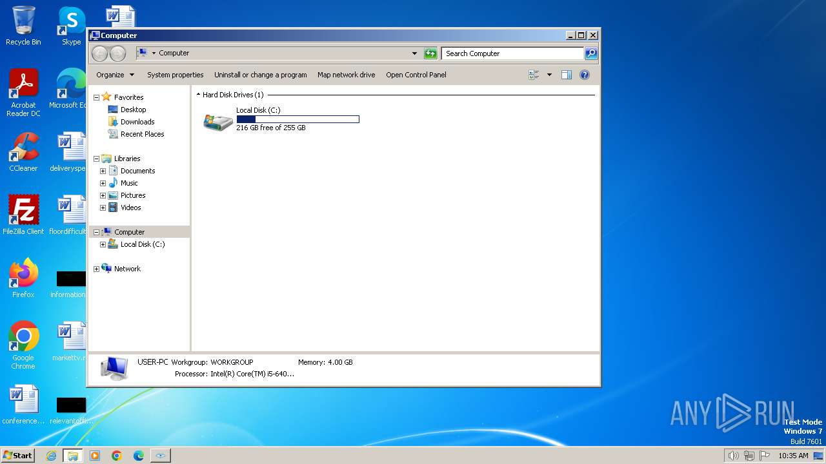Expand the Music library node
The image size is (826, 464).
[103, 184]
